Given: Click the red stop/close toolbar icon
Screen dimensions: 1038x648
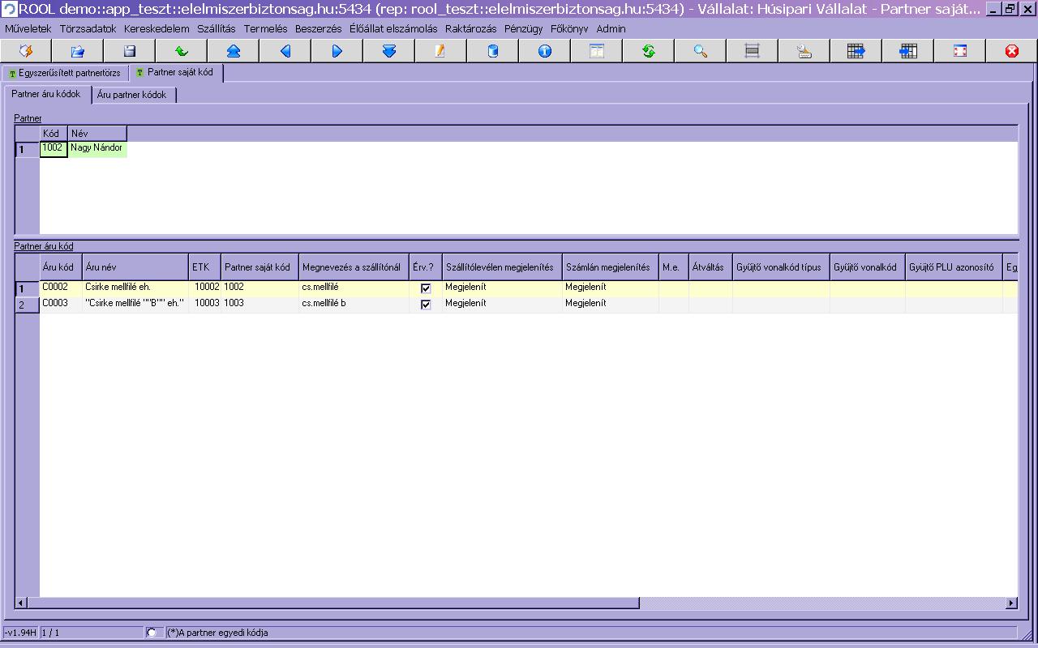Looking at the screenshot, I should (x=1012, y=51).
